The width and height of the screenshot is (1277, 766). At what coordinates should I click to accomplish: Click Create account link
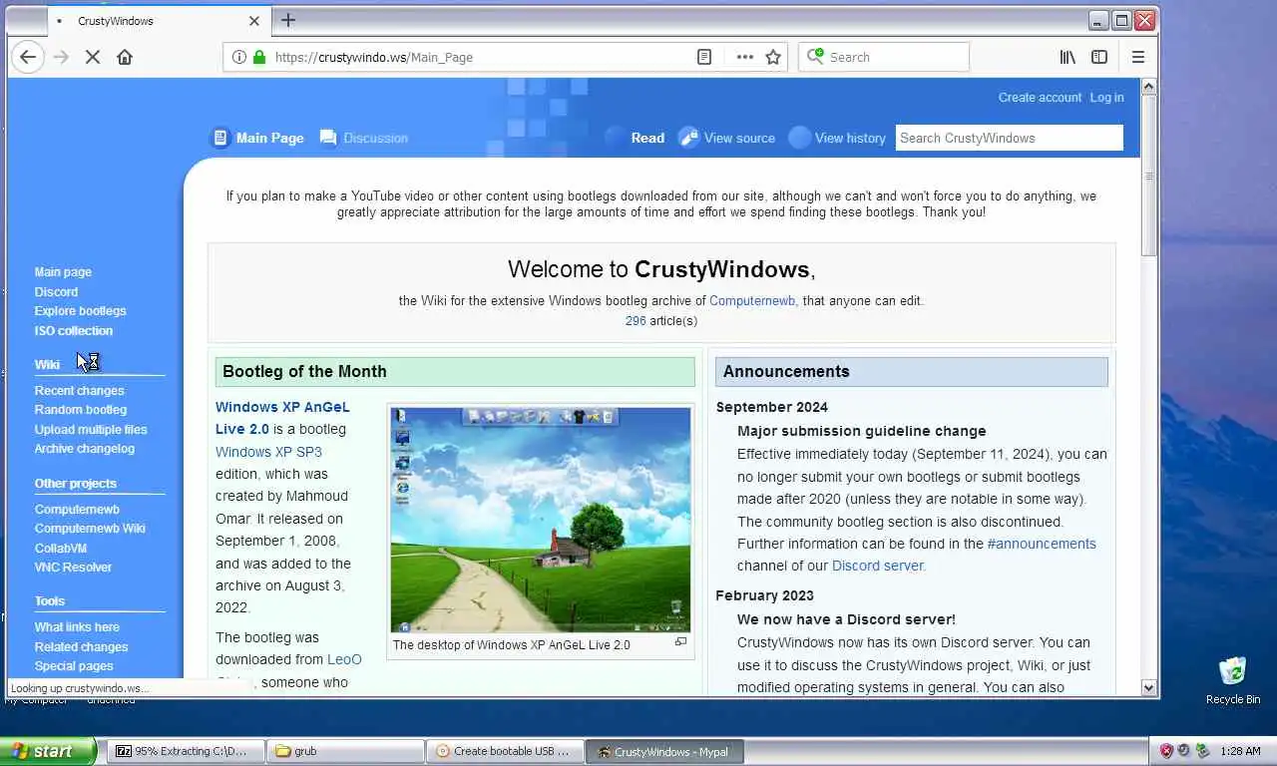coord(1040,97)
